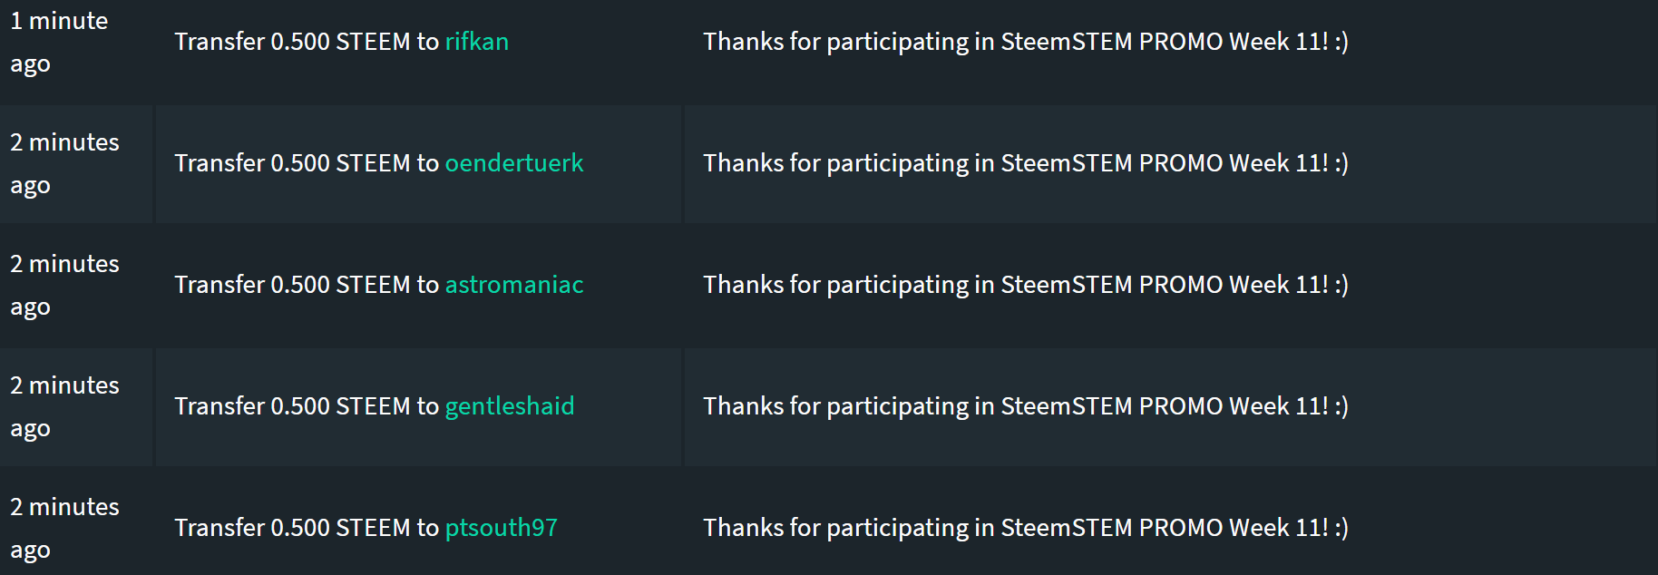This screenshot has width=1658, height=575.
Task: Click the timestamp in the astromaniac row
Action: [x=64, y=285]
